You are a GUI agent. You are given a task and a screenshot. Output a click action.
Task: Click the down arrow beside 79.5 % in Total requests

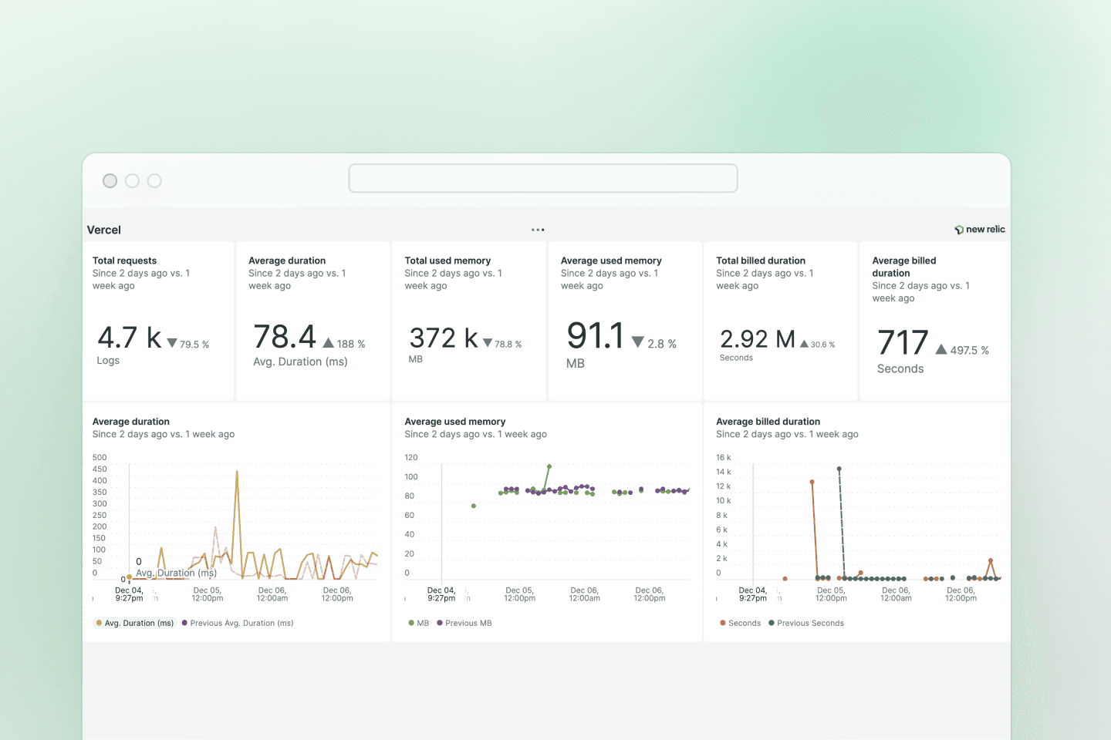172,344
